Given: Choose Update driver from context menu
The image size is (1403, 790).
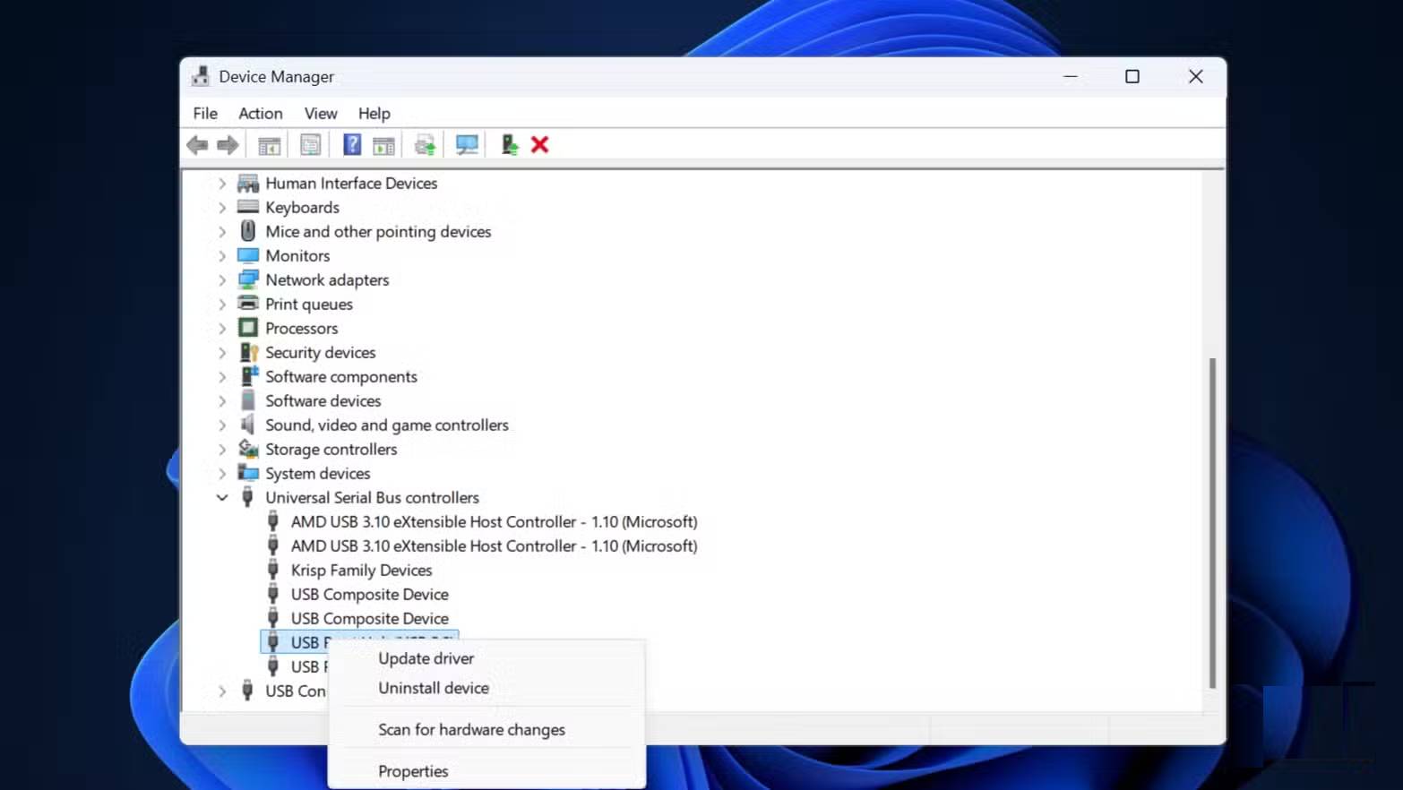Looking at the screenshot, I should pyautogui.click(x=426, y=658).
